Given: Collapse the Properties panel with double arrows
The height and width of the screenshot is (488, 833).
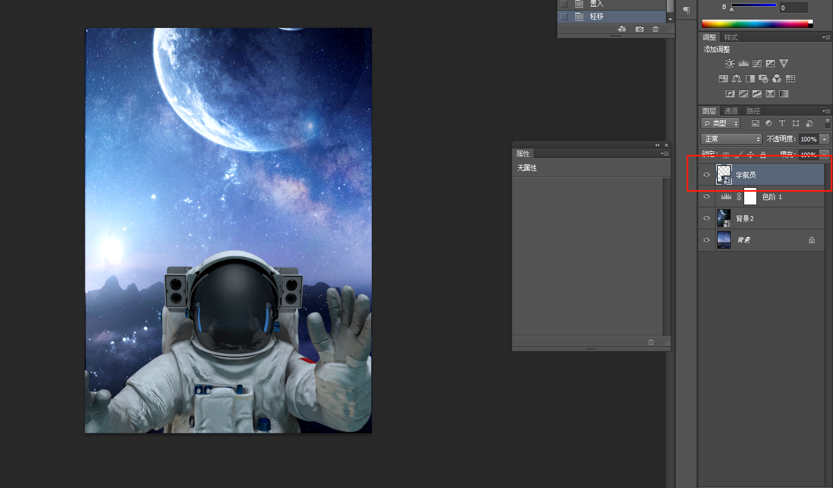Looking at the screenshot, I should click(x=657, y=145).
